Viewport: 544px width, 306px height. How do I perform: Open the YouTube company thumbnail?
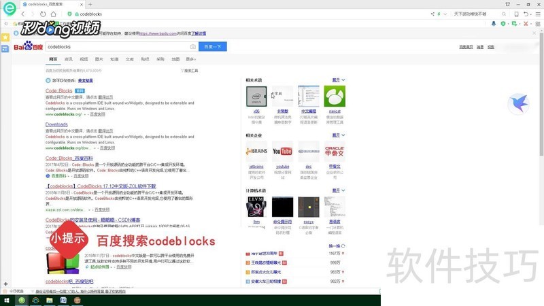pos(282,152)
